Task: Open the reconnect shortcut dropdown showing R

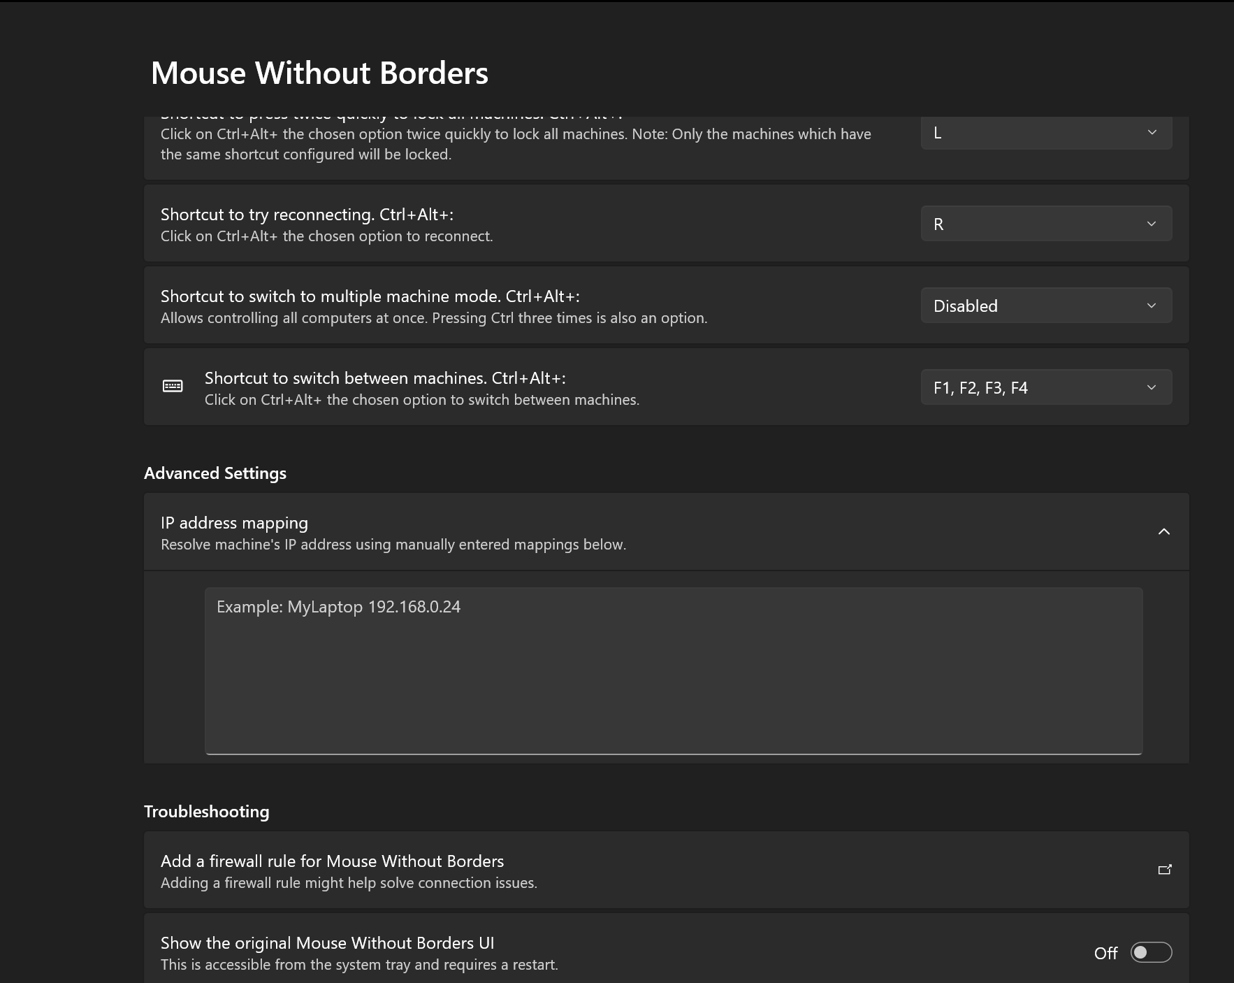Action: point(1046,224)
